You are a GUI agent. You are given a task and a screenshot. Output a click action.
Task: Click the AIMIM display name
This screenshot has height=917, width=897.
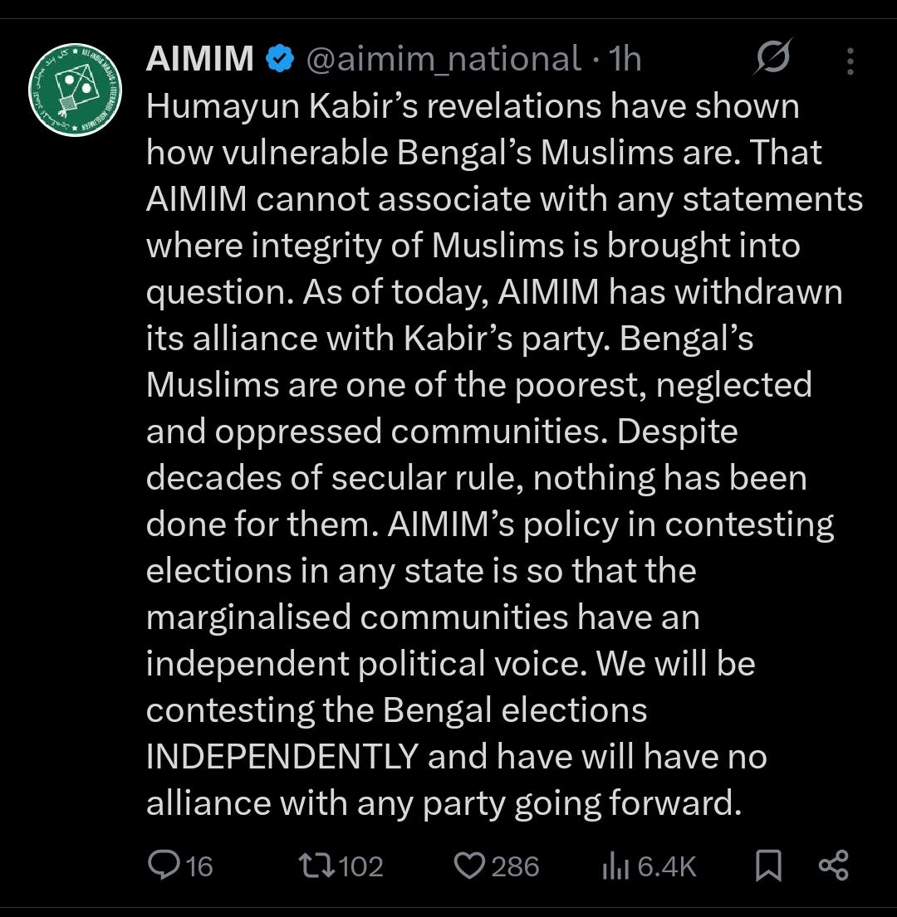pos(199,59)
